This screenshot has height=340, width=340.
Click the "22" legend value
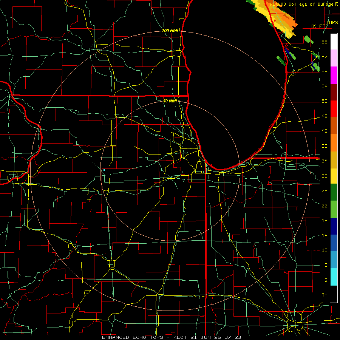coord(325,206)
